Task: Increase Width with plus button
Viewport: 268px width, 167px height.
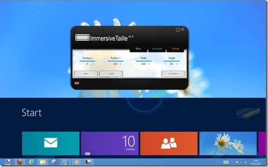Action: [149, 64]
